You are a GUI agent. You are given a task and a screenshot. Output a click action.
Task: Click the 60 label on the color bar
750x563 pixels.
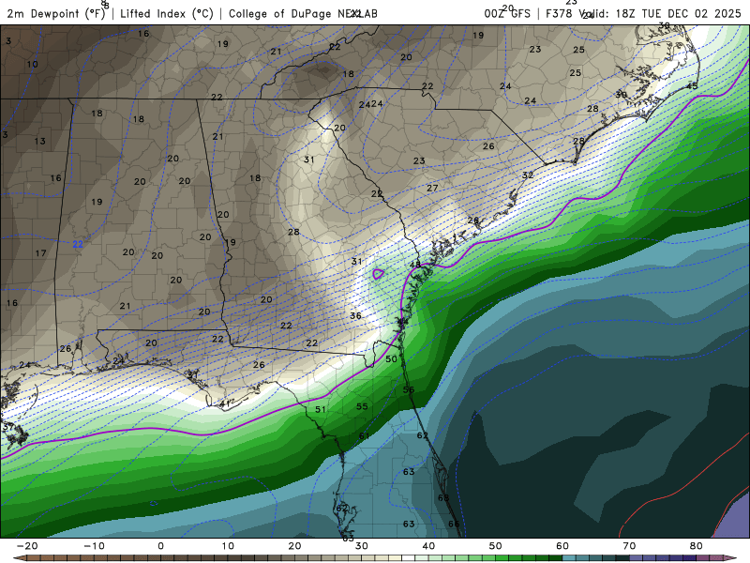click(562, 546)
